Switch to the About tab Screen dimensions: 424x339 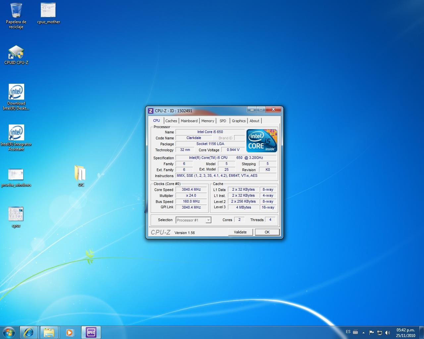tap(254, 121)
